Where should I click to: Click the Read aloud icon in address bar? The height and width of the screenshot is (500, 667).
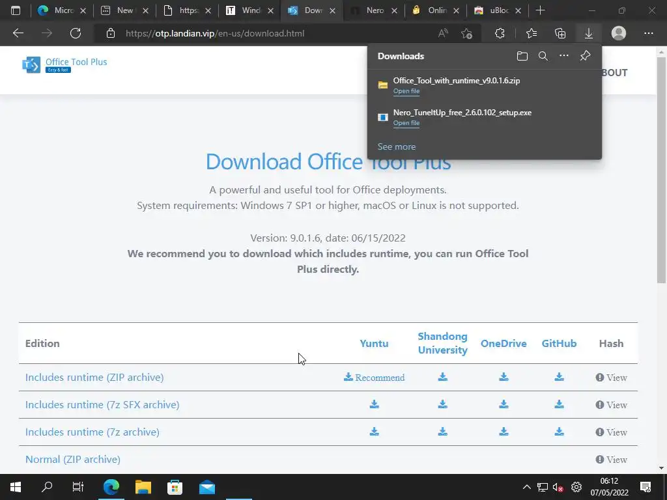pos(443,33)
